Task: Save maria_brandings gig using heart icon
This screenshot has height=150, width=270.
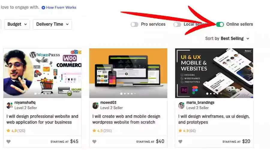Action: 180,142
